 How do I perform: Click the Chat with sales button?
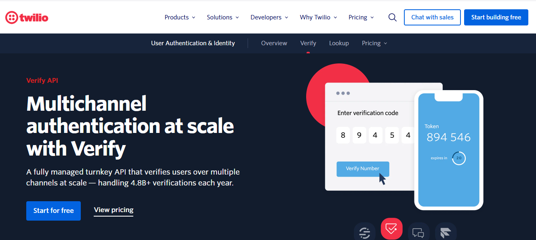432,17
